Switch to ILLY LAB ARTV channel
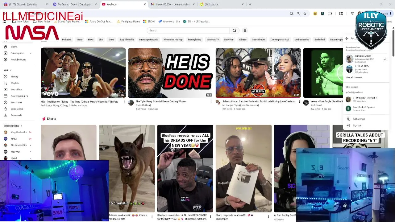This screenshot has width=395, height=222. (x=366, y=69)
